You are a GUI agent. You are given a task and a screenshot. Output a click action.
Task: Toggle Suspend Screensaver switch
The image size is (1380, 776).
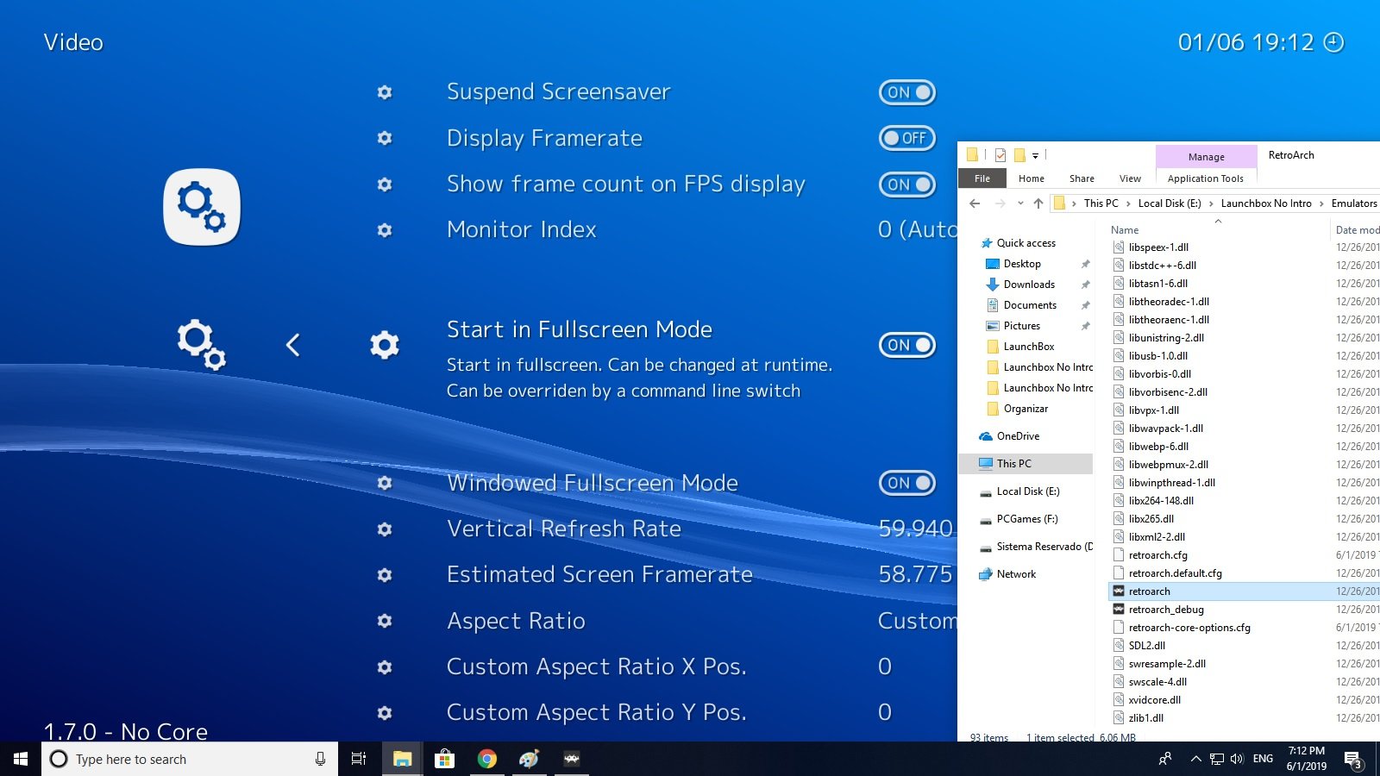pyautogui.click(x=907, y=92)
